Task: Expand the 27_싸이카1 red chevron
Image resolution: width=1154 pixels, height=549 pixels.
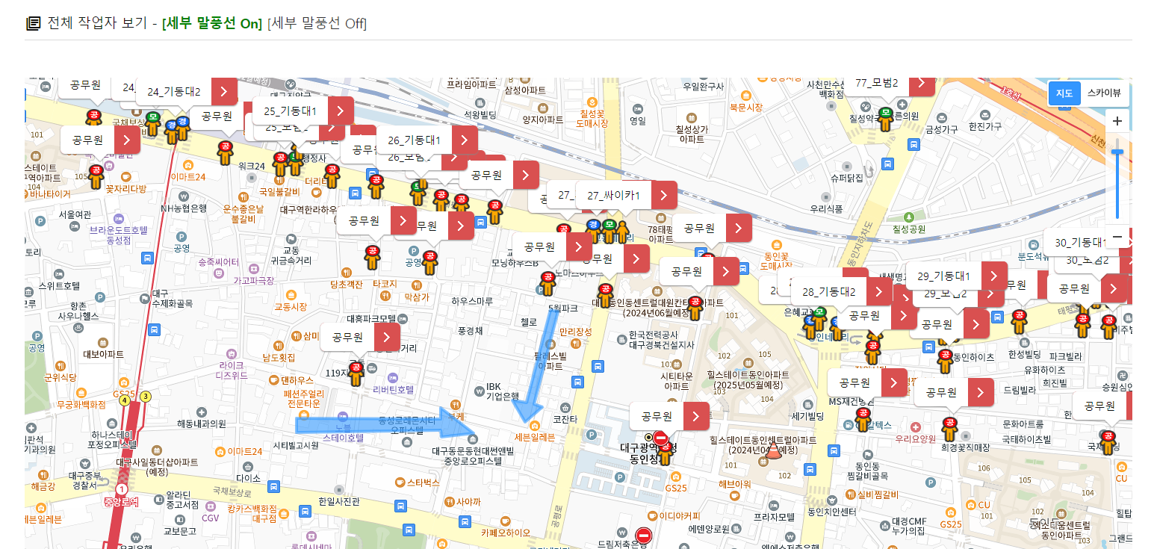Action: pyautogui.click(x=664, y=196)
